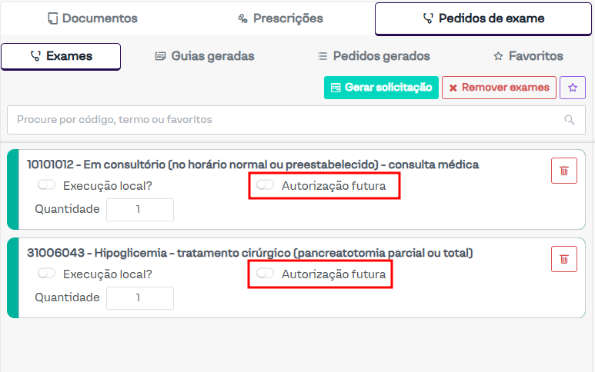Toggle Execução local for Hipoglicemia exam

tap(46, 274)
